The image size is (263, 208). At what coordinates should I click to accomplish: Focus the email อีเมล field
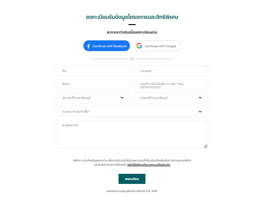coord(93,84)
